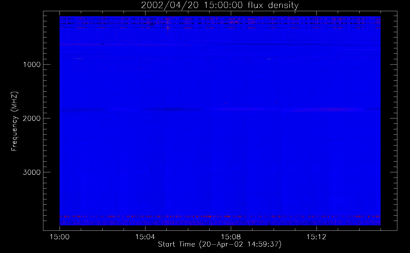Click the 15:04 time axis label

[145, 237]
